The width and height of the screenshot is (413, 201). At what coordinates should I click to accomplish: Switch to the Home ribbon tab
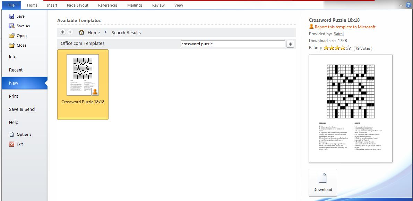click(32, 5)
